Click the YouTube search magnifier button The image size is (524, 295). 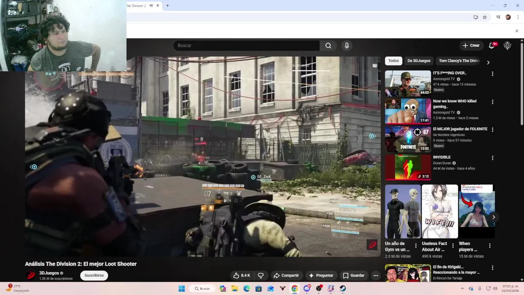pyautogui.click(x=328, y=45)
